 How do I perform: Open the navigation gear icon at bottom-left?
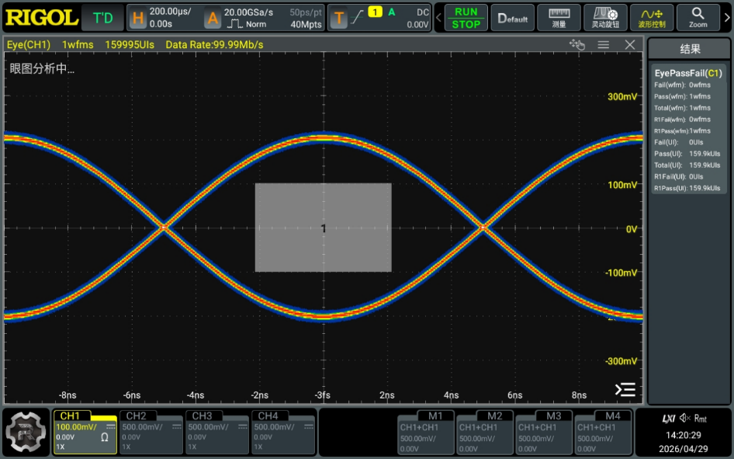[x=26, y=432]
